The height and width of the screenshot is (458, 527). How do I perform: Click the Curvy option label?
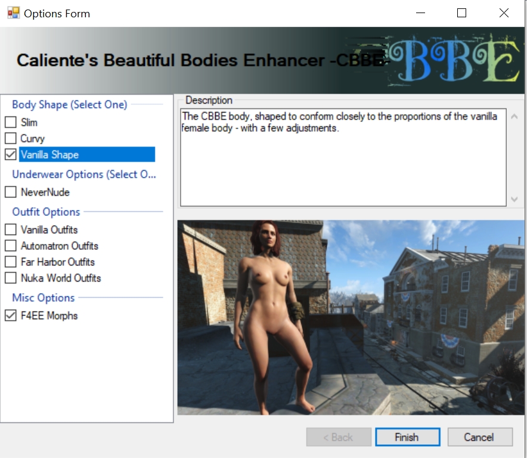(32, 138)
